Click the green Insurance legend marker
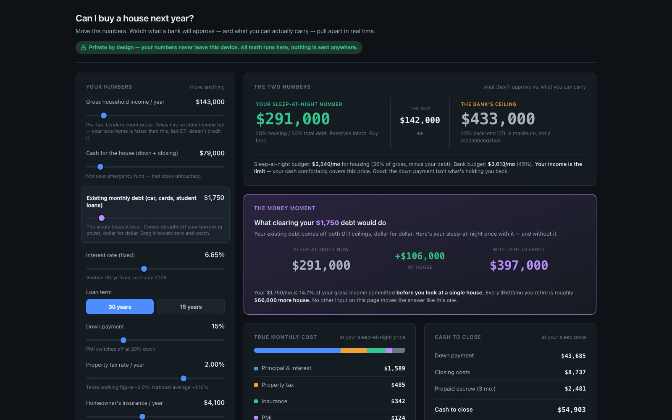 coord(256,401)
